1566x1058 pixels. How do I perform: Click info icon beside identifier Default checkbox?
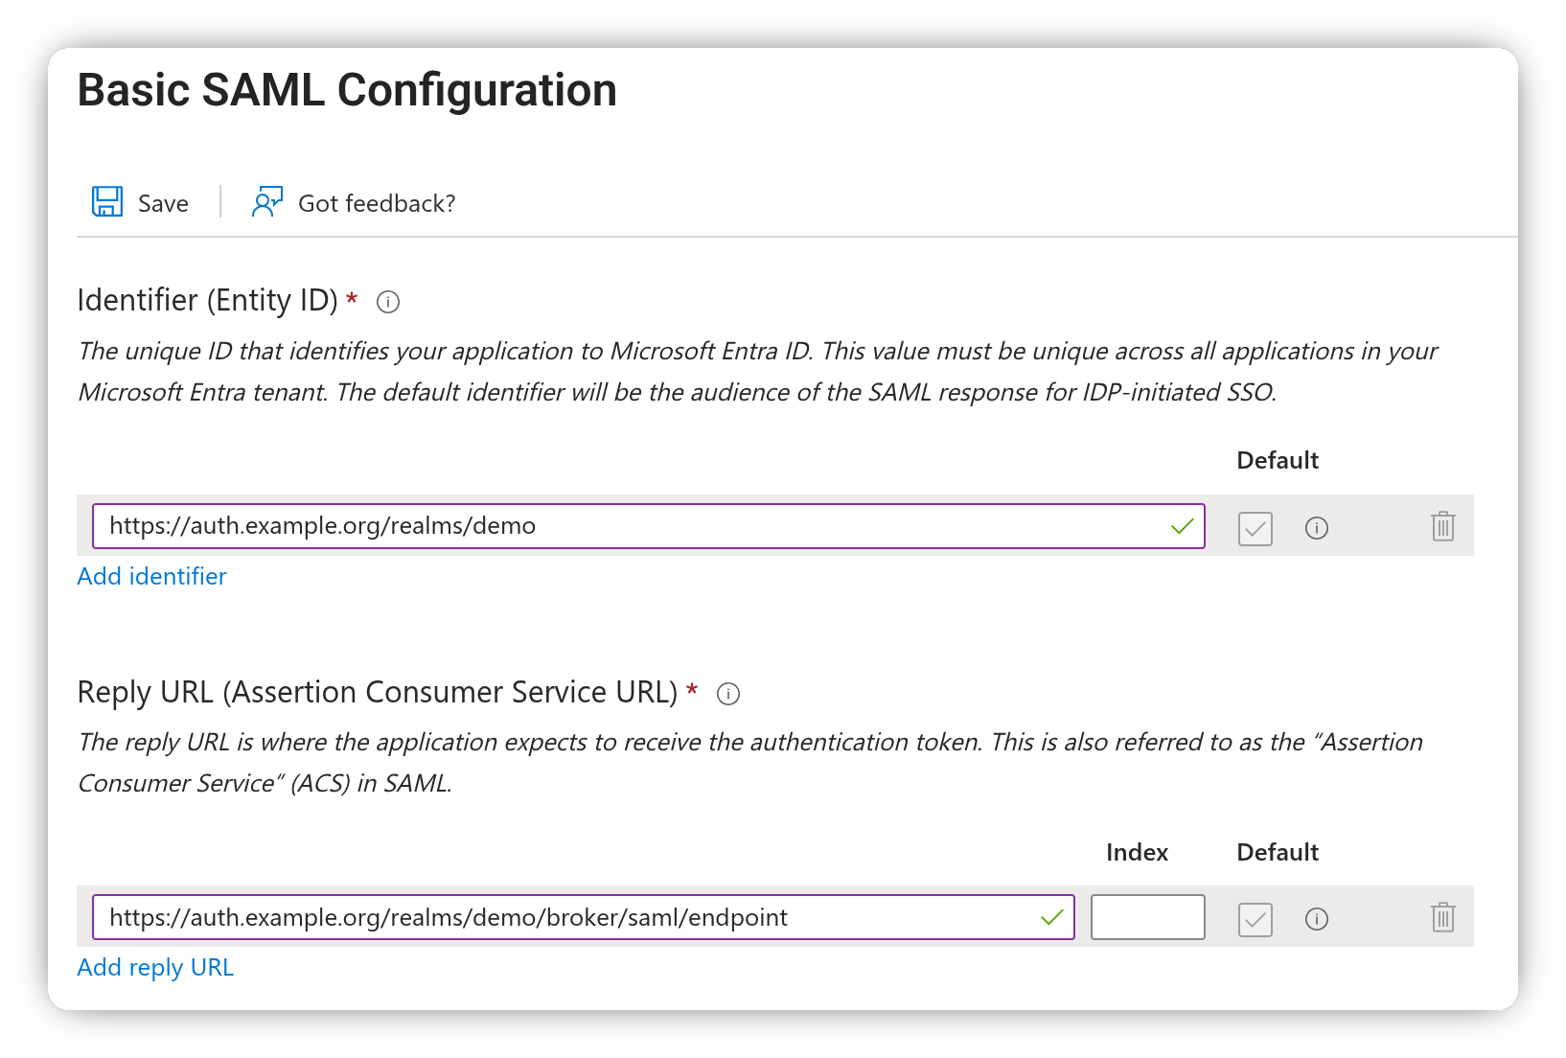1317,528
